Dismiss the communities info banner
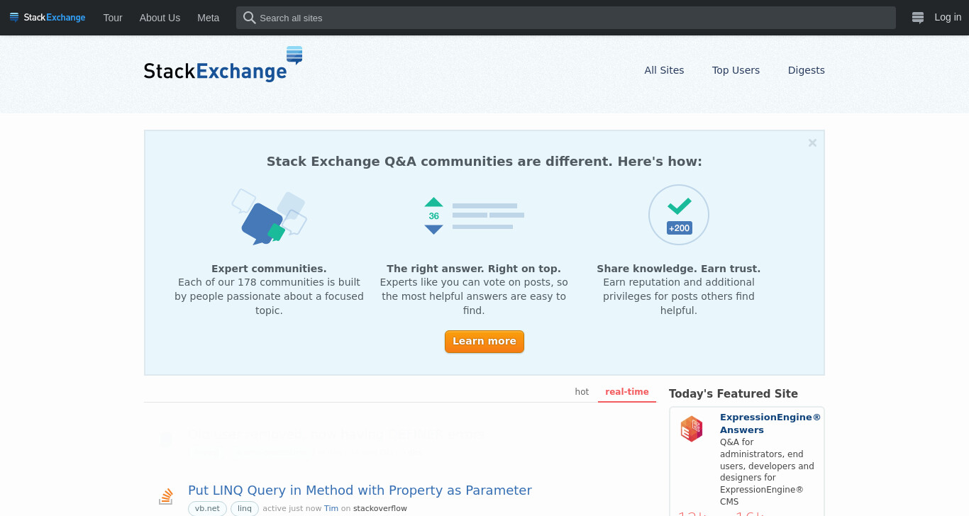The image size is (969, 516). (812, 142)
